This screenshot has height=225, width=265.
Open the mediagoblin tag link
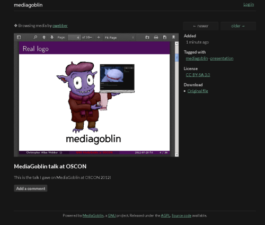(197, 58)
